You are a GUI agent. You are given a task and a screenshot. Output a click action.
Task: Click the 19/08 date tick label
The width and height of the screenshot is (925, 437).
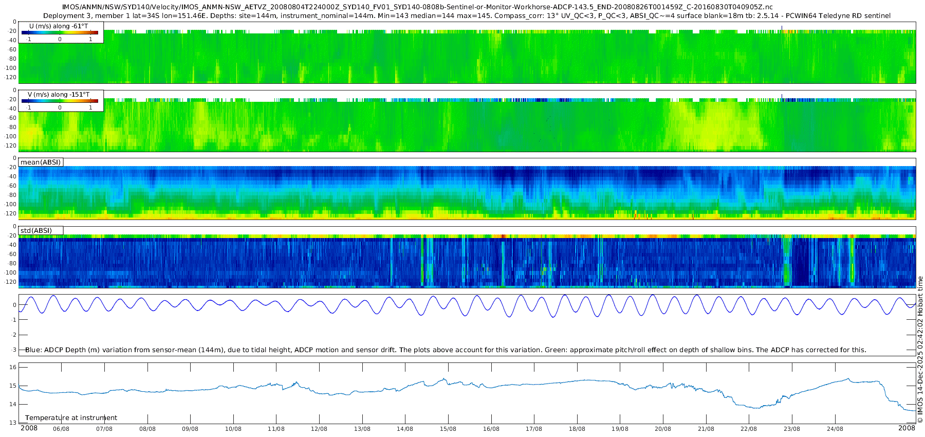pyautogui.click(x=620, y=429)
